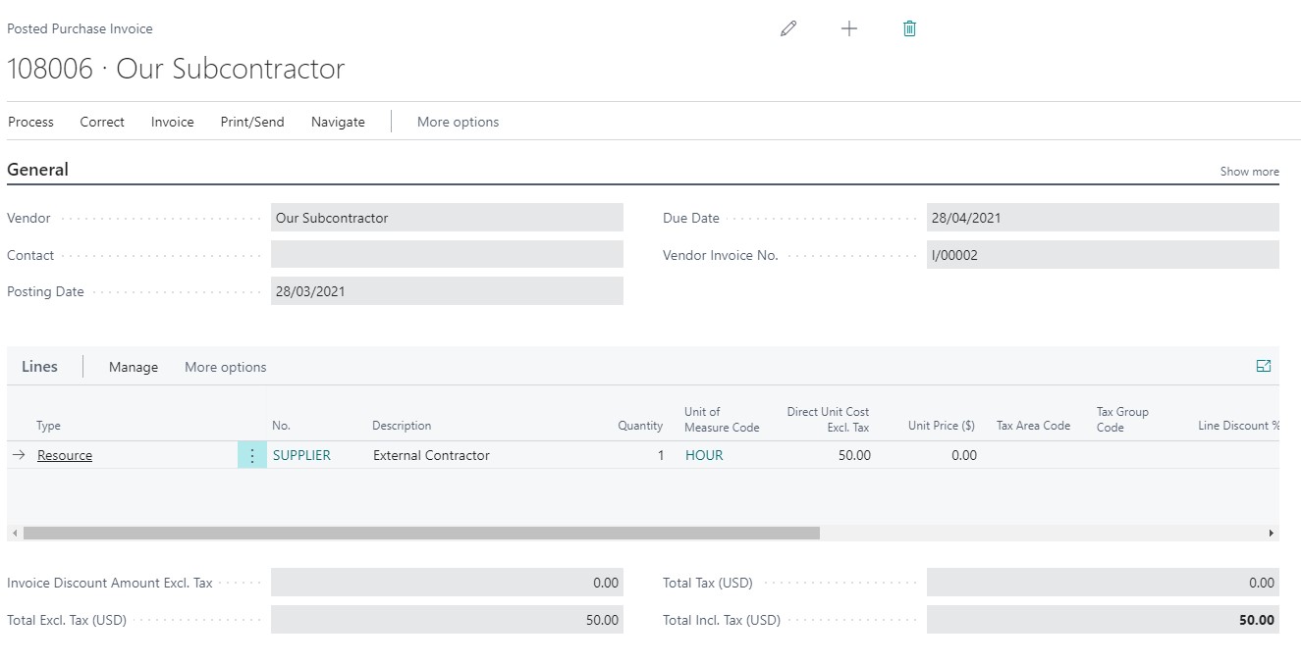Image resolution: width=1301 pixels, height=664 pixels.
Task: Click the Resource type link
Action: click(x=65, y=455)
